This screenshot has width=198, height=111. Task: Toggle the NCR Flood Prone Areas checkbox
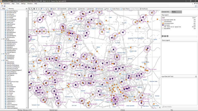point(5,82)
